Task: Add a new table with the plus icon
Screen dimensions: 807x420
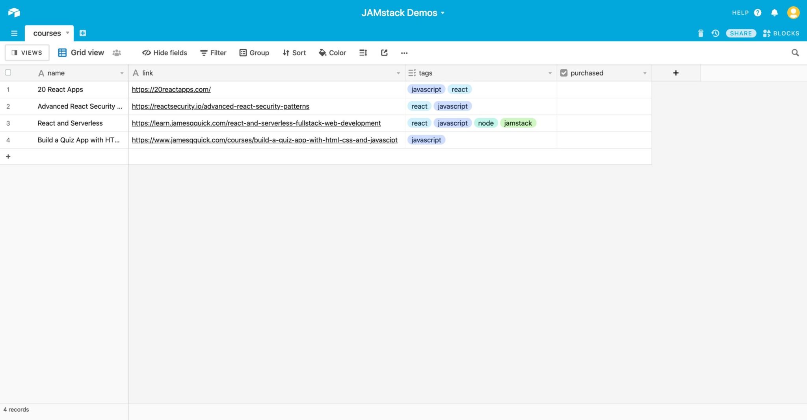Action: click(83, 33)
